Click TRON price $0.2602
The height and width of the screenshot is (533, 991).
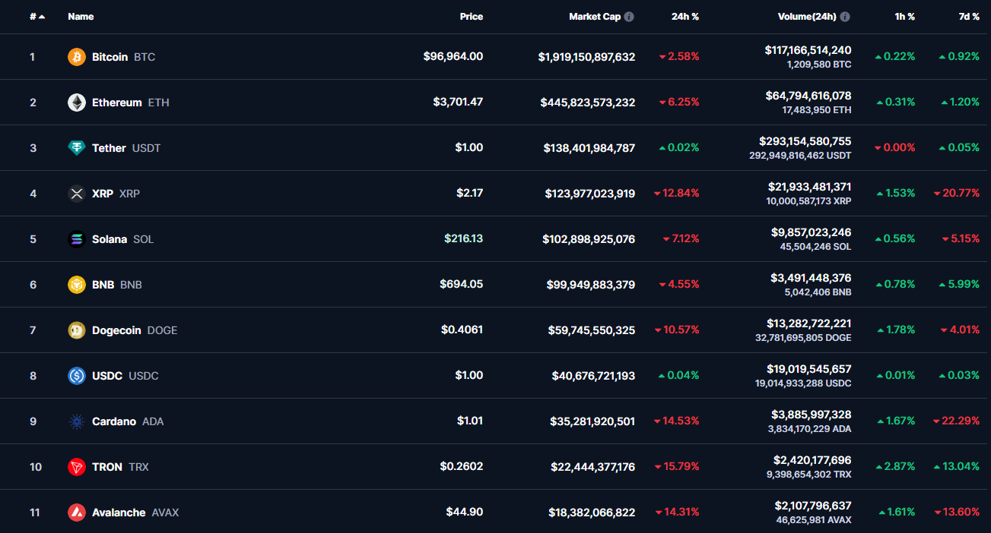(462, 466)
